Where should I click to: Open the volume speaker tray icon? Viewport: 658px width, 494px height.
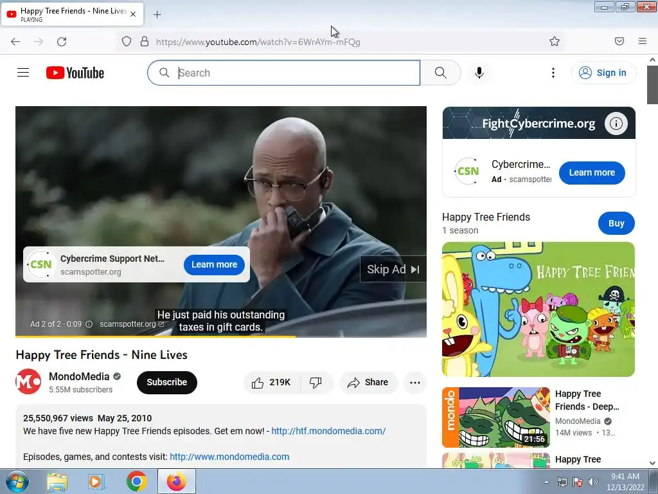(593, 482)
